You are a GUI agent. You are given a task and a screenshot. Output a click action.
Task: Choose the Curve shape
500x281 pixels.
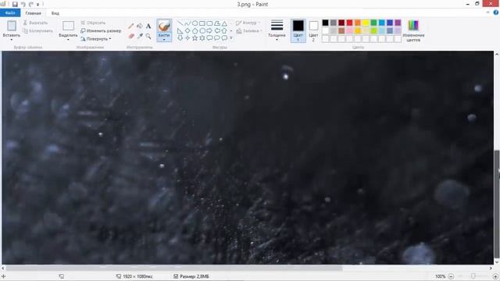coord(187,23)
